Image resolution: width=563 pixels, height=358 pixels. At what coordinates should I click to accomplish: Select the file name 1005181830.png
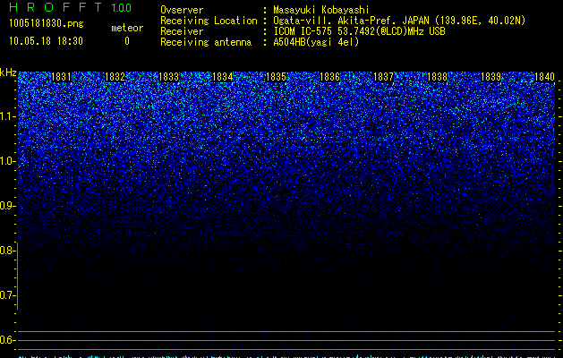[x=47, y=23]
